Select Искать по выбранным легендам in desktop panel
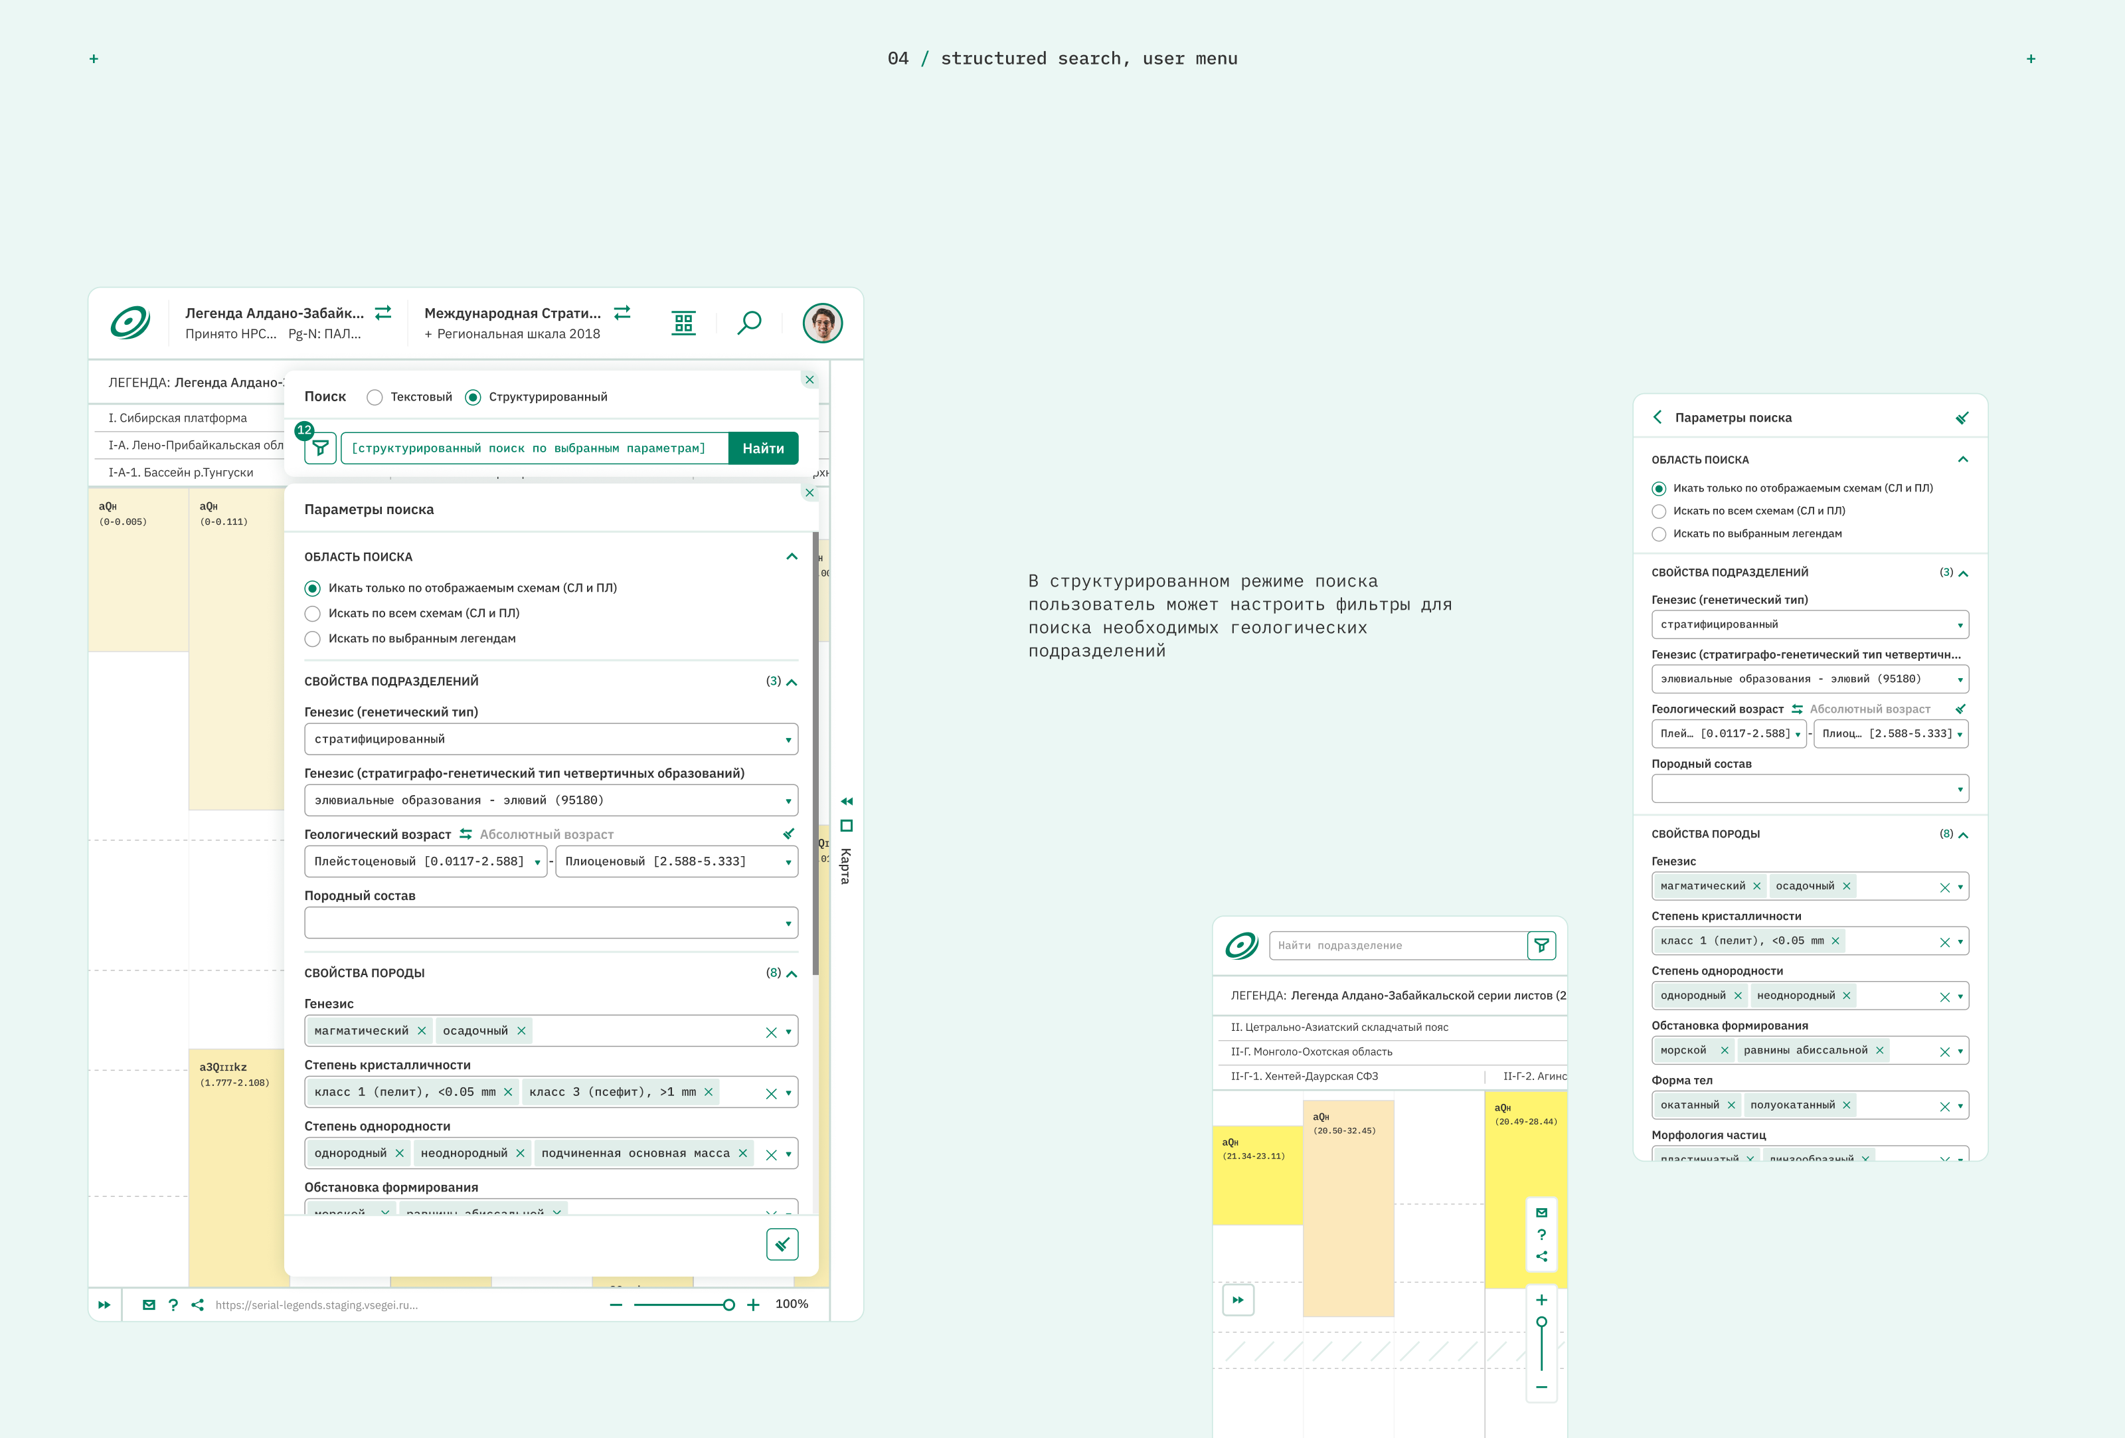 pos(410,638)
